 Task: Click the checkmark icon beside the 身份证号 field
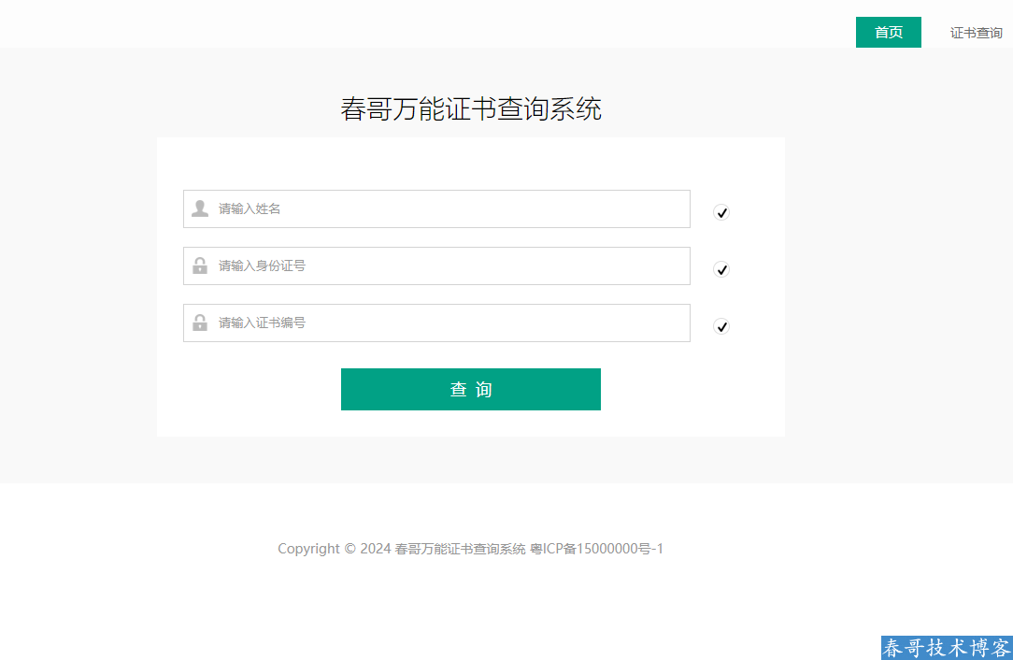721,270
